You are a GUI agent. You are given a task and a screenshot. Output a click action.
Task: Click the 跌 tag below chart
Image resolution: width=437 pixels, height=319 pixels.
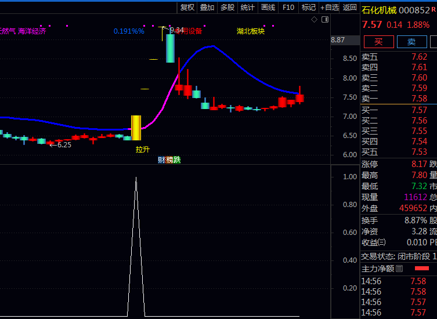click(176, 159)
